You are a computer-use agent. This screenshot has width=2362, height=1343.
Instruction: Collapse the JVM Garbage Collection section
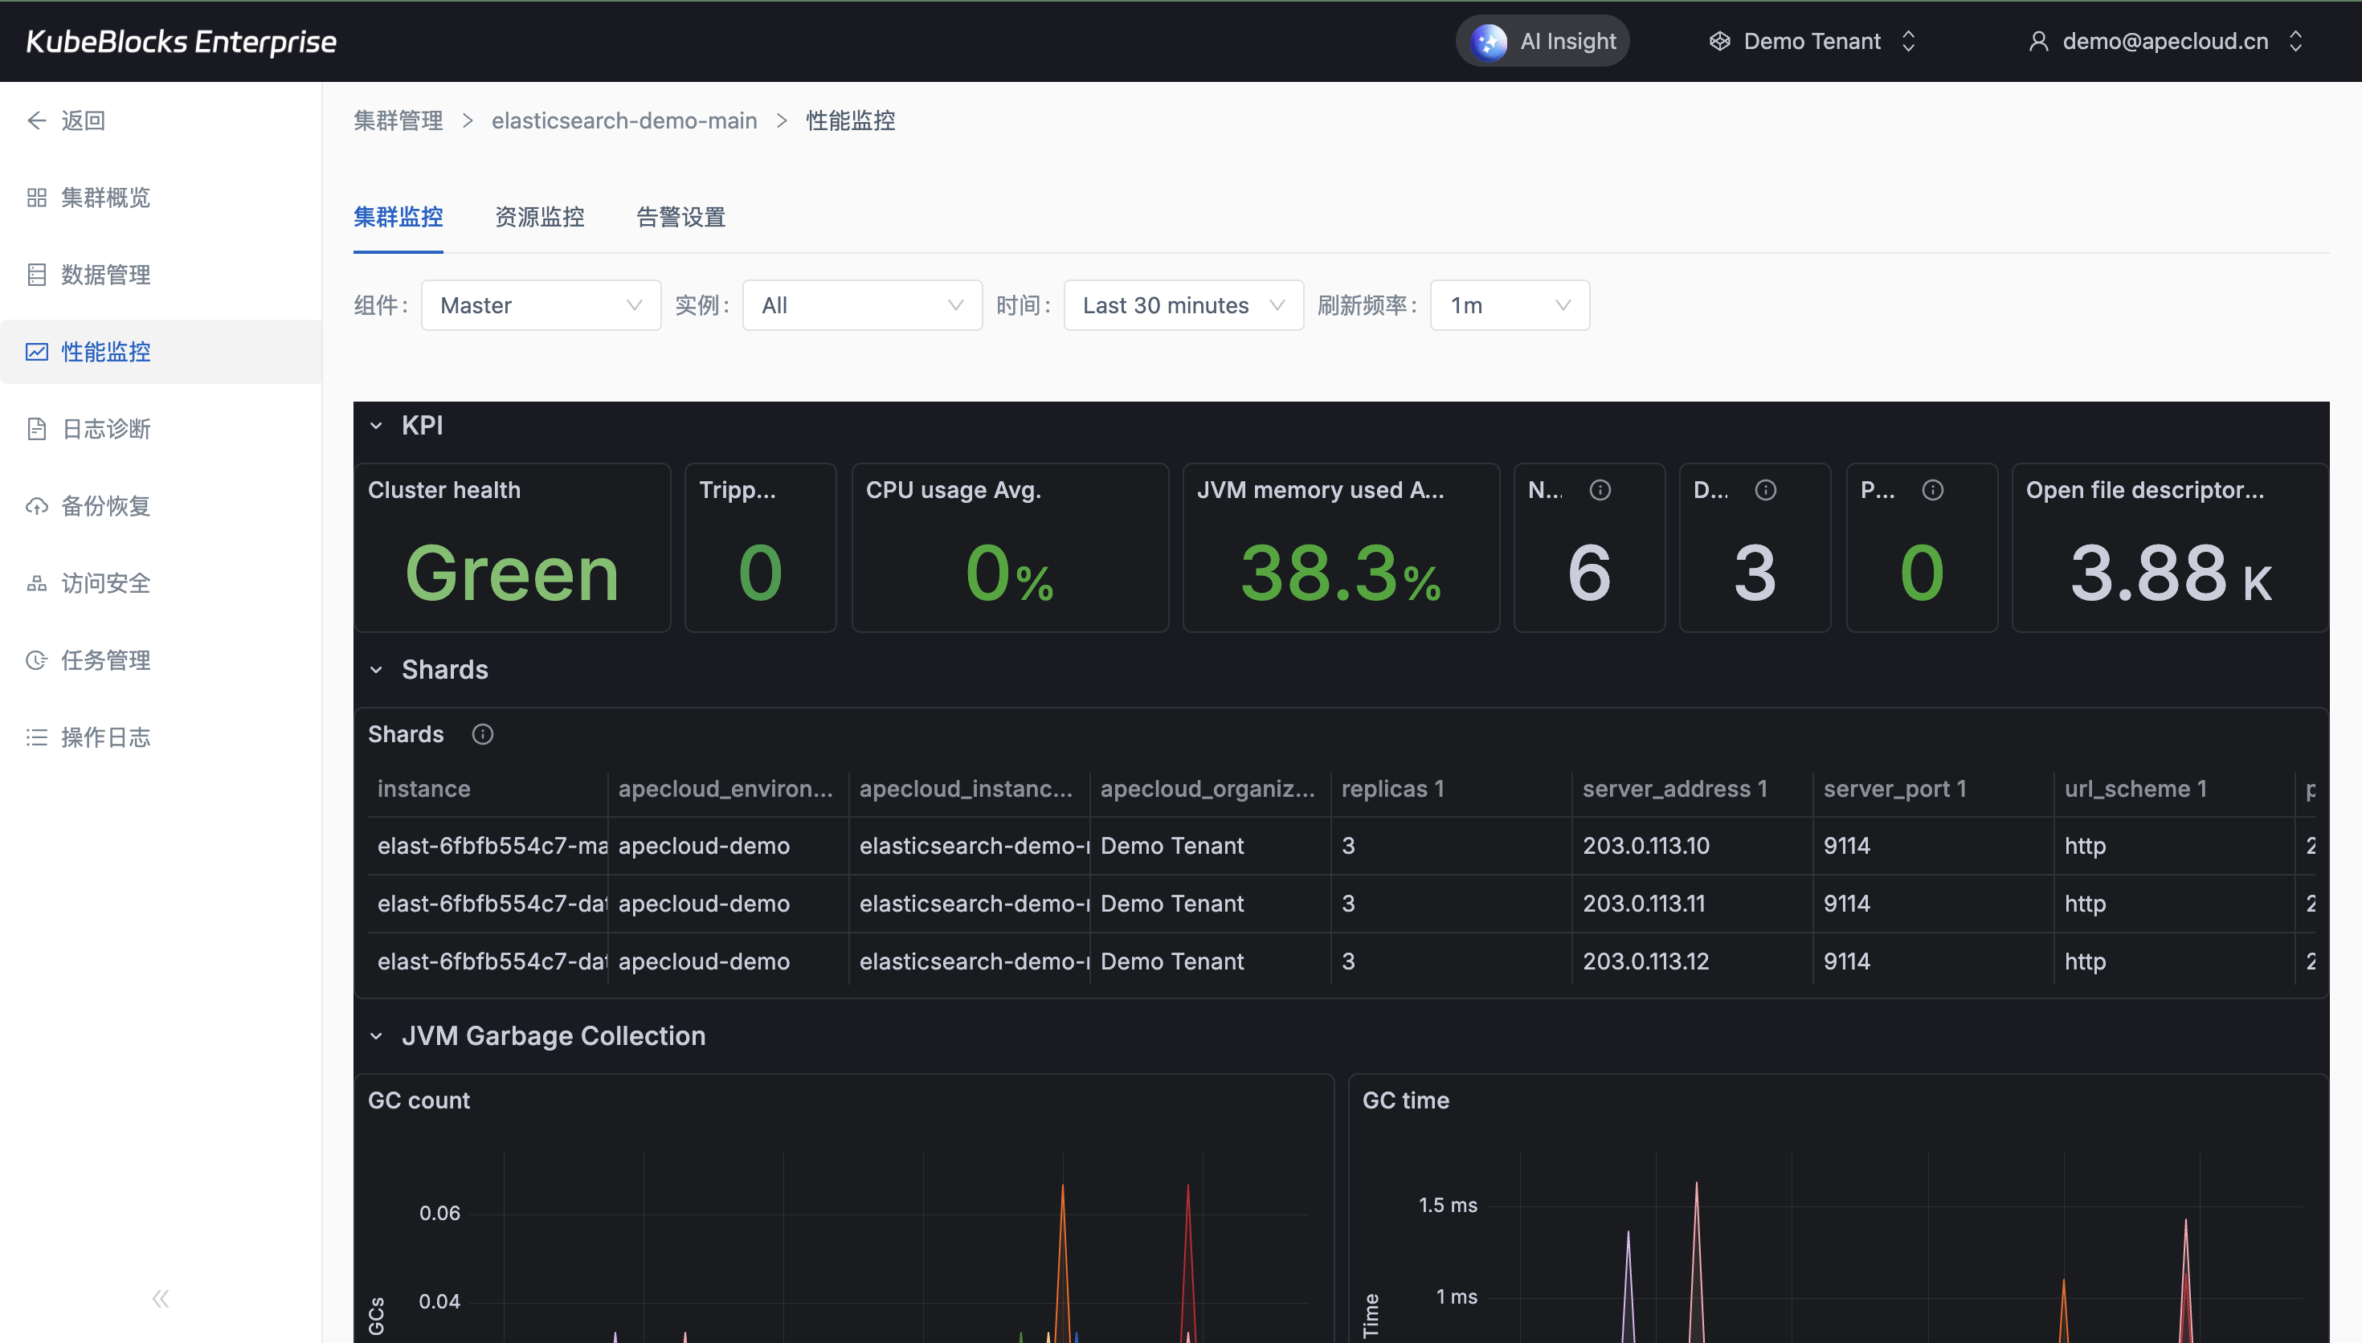[376, 1036]
